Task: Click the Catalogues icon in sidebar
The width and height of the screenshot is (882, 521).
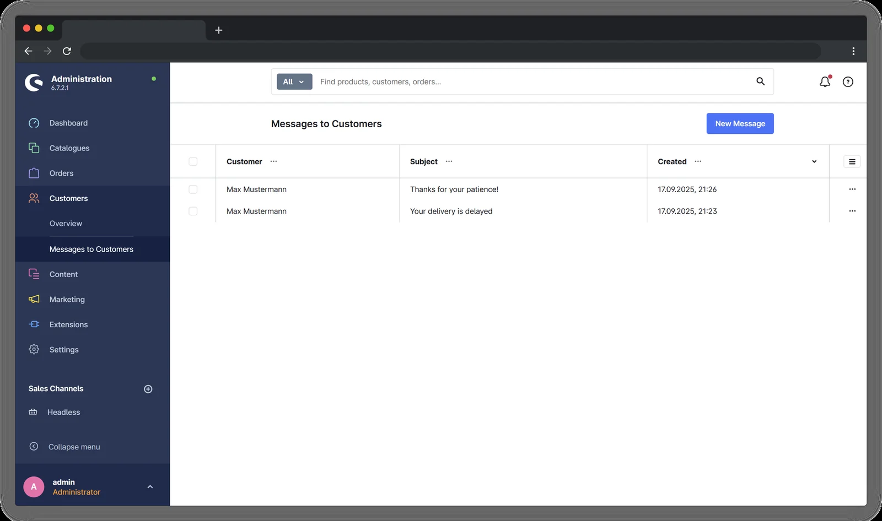Action: [x=34, y=148]
